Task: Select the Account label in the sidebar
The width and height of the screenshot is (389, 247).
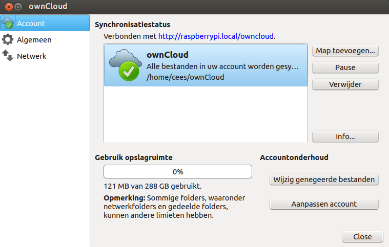Action: pyautogui.click(x=31, y=24)
